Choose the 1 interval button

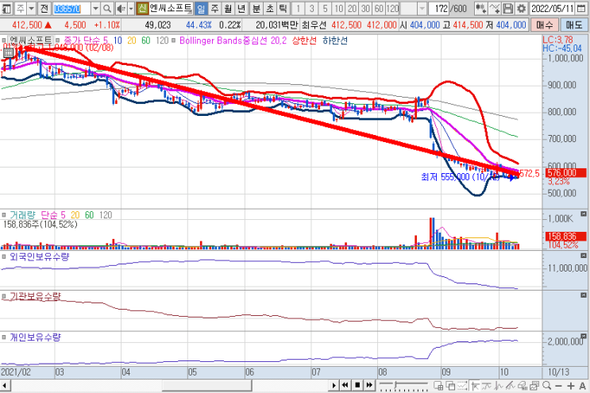298,8
